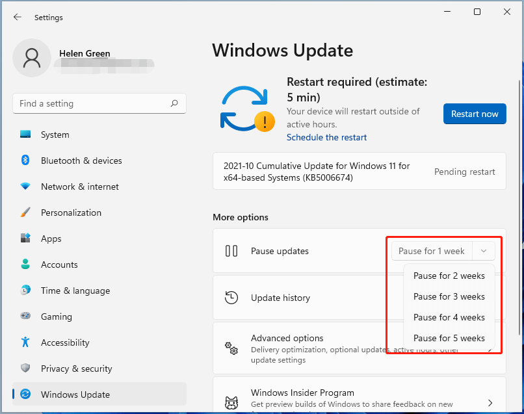524x414 pixels.
Task: Click the 2021-10 Cumulative Update entry
Action: 360,172
